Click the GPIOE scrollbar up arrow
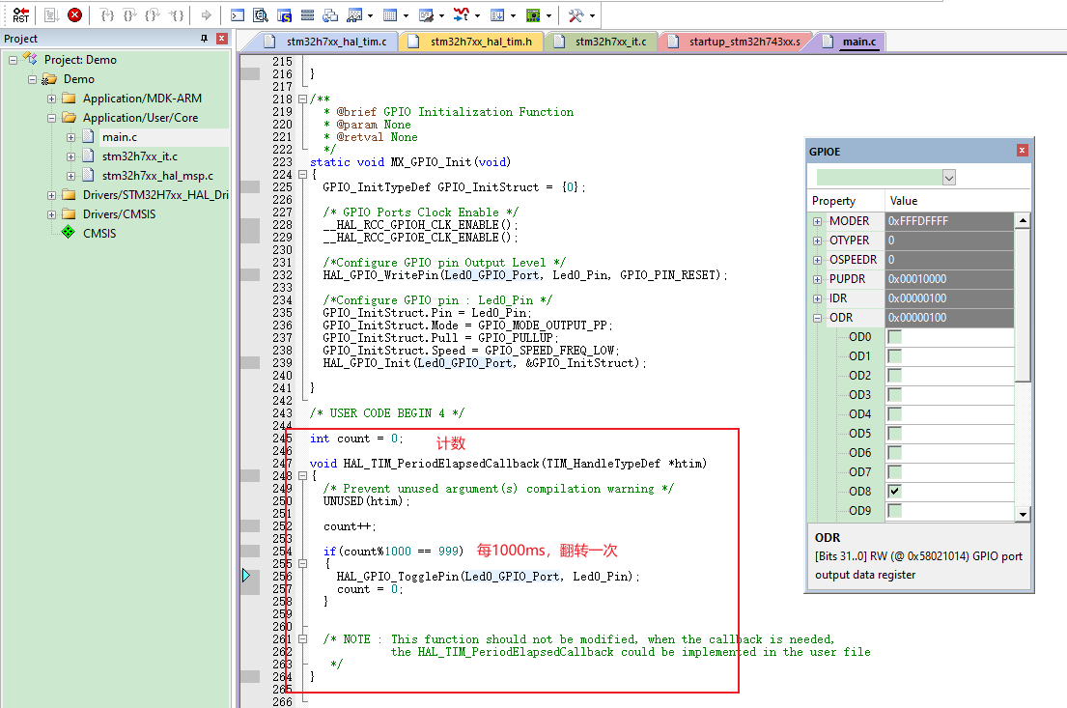 [1022, 220]
